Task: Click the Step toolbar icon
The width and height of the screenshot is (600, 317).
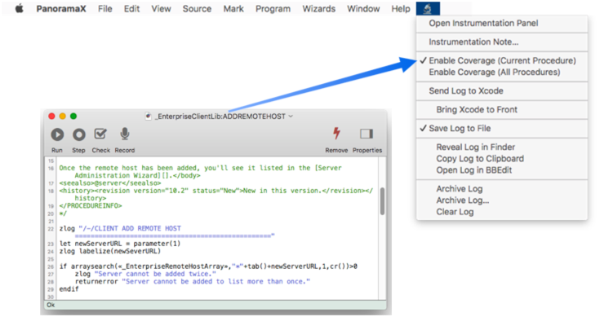Action: [x=79, y=134]
